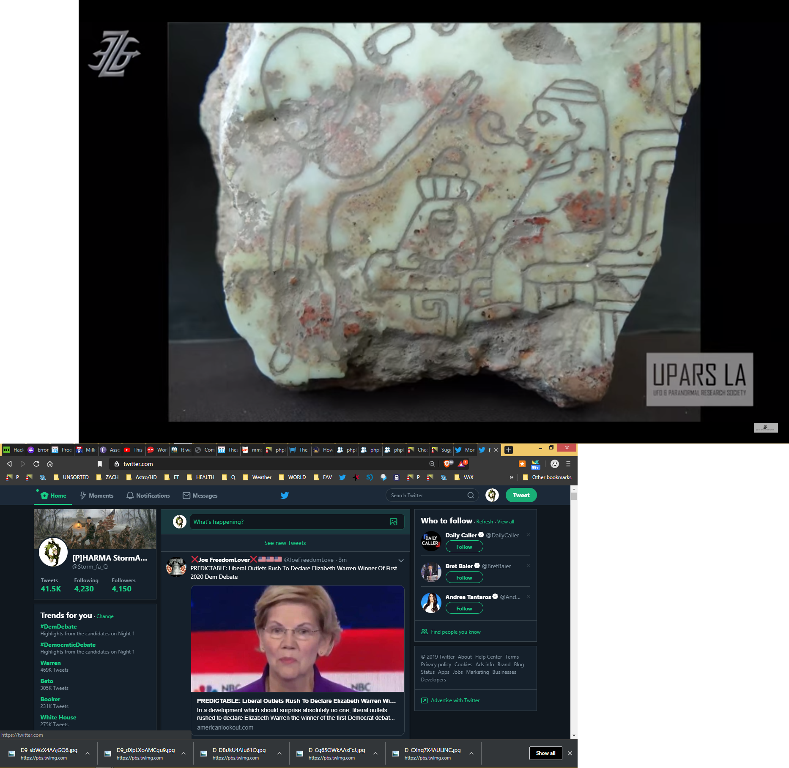789x768 pixels.
Task: Follow Andrea Tantaros
Action: tap(464, 608)
